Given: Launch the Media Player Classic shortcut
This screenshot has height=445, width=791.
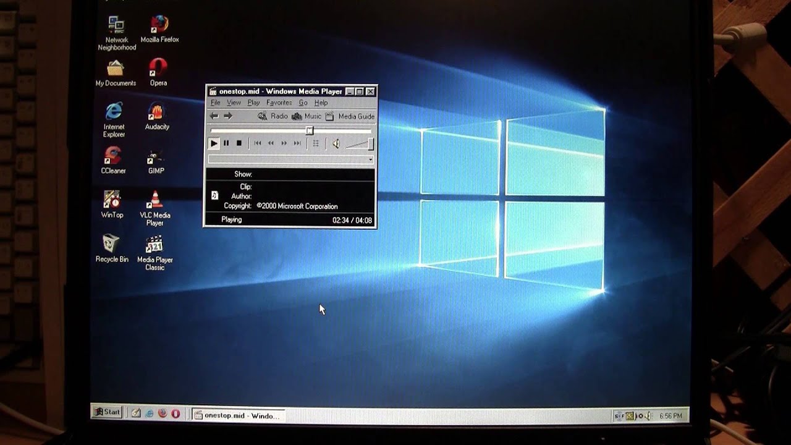Looking at the screenshot, I should [x=154, y=253].
